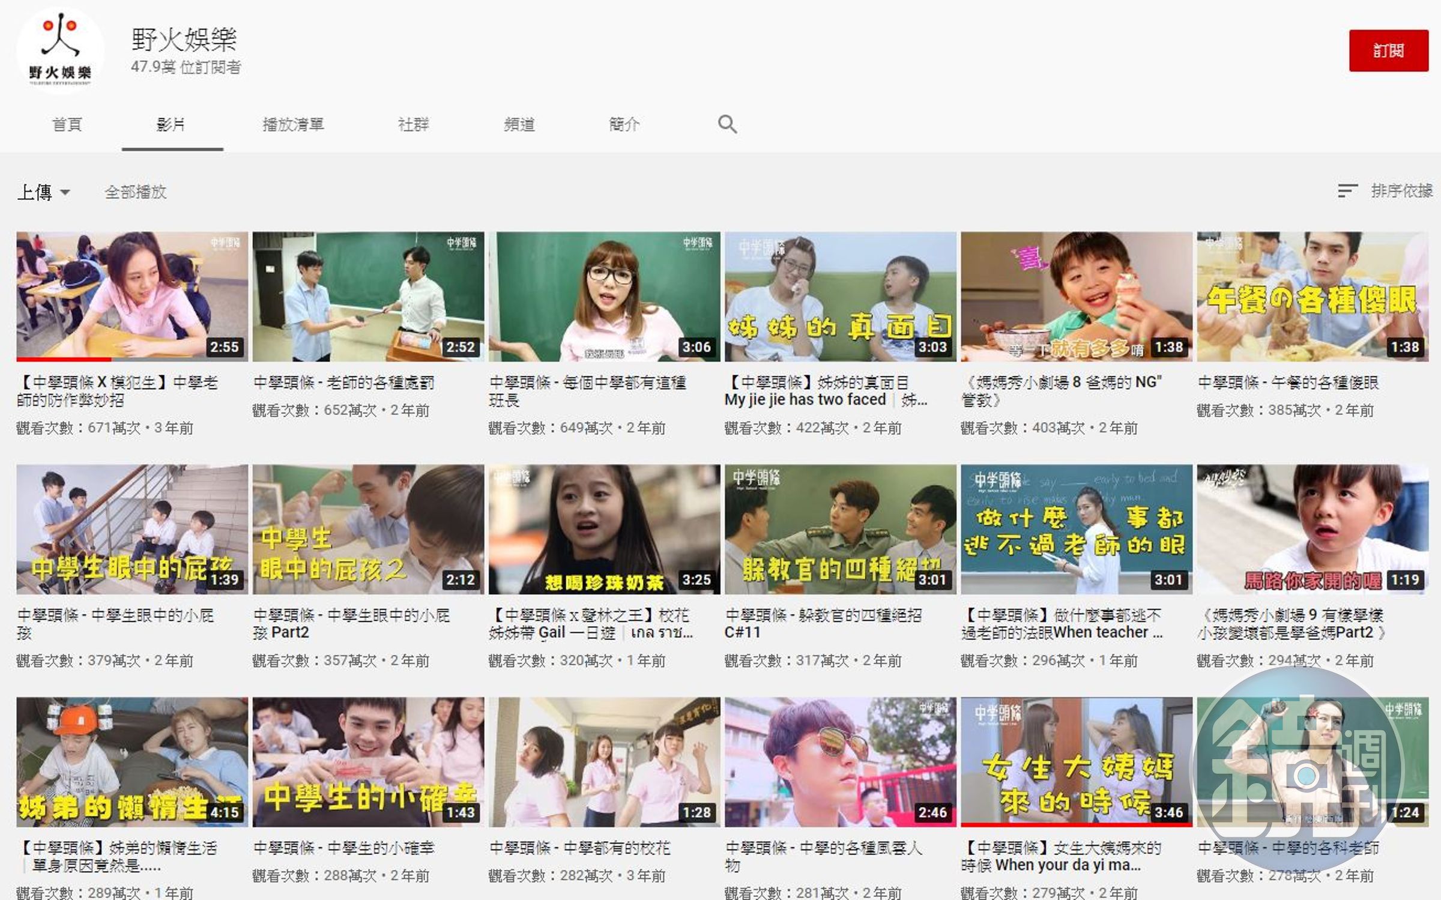Click the 野火娛樂 channel name heading
1441x900 pixels.
[184, 40]
